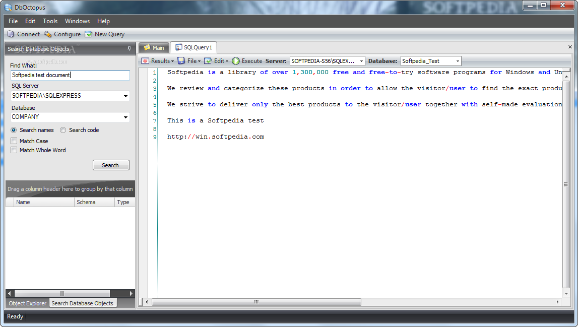Enable the Match Whole Word checkbox
The height and width of the screenshot is (327, 578).
(14, 150)
